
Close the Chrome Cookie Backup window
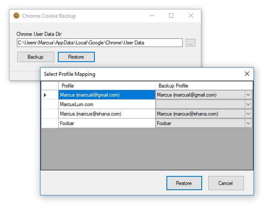pos(191,16)
